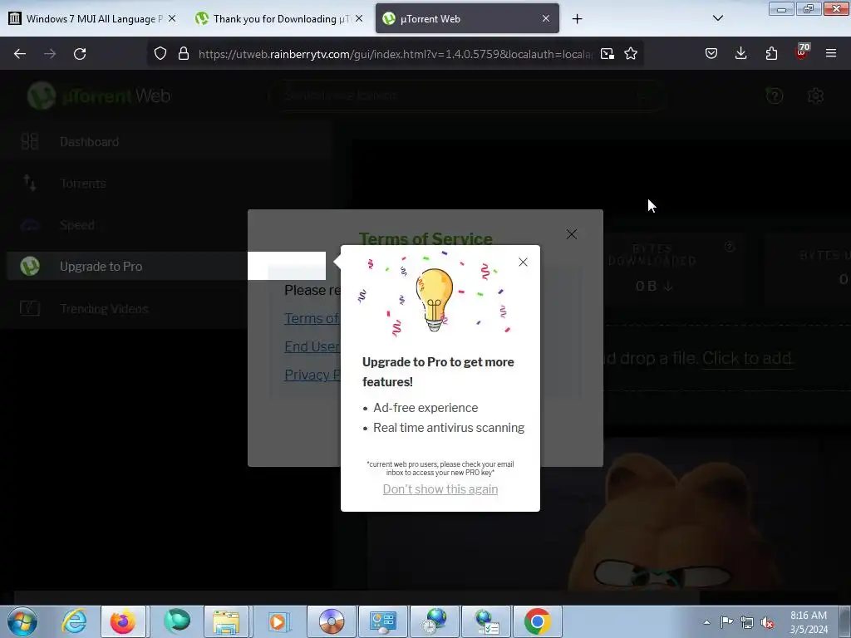This screenshot has width=851, height=638.
Task: Click the Upgrade to Pro µTorrent icon
Action: point(30,266)
